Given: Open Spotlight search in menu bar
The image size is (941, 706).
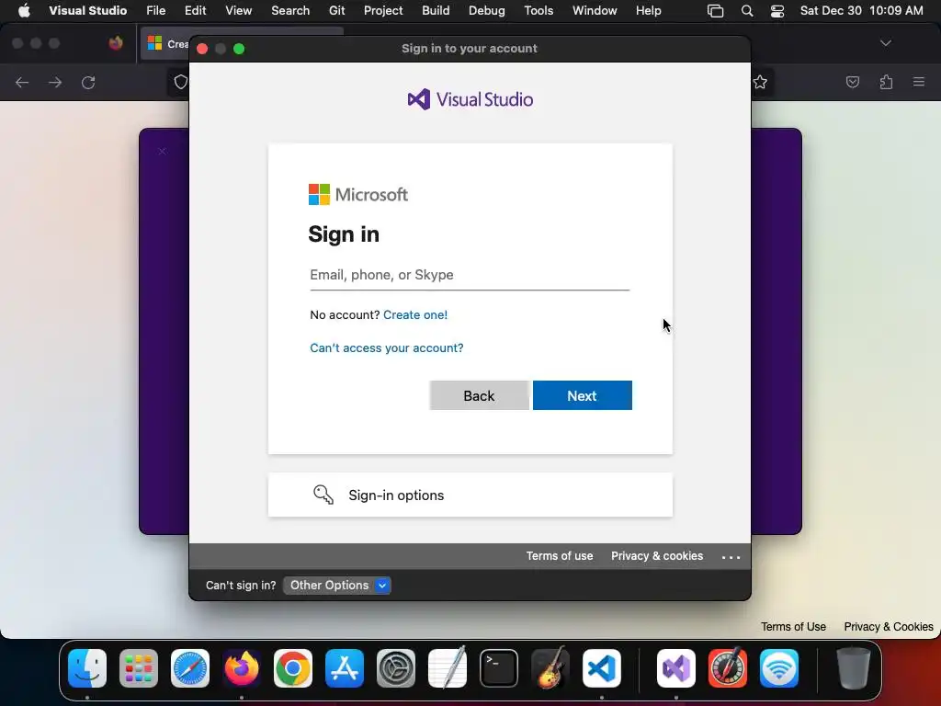Looking at the screenshot, I should (747, 11).
